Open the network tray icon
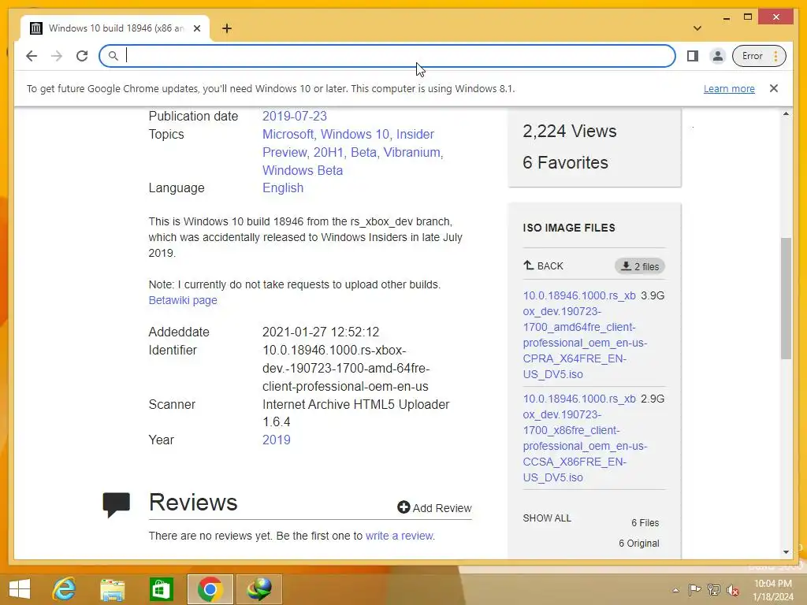The height and width of the screenshot is (605, 807). [x=713, y=590]
